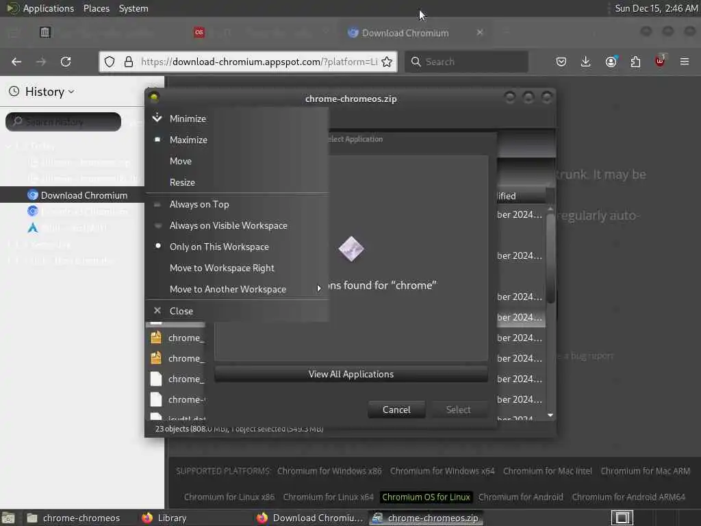Open the Firefox account icon

pyautogui.click(x=611, y=62)
